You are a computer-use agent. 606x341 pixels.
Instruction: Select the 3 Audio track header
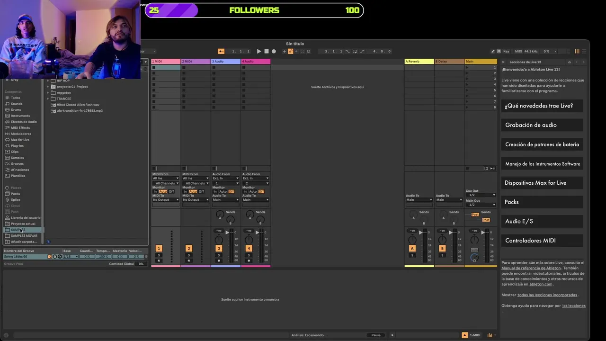[225, 61]
